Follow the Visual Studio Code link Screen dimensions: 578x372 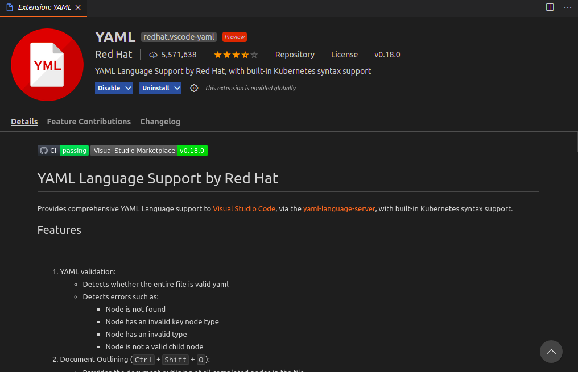[244, 208]
